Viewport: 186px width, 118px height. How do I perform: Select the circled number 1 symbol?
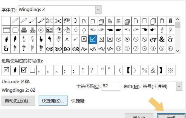(x=127, y=49)
